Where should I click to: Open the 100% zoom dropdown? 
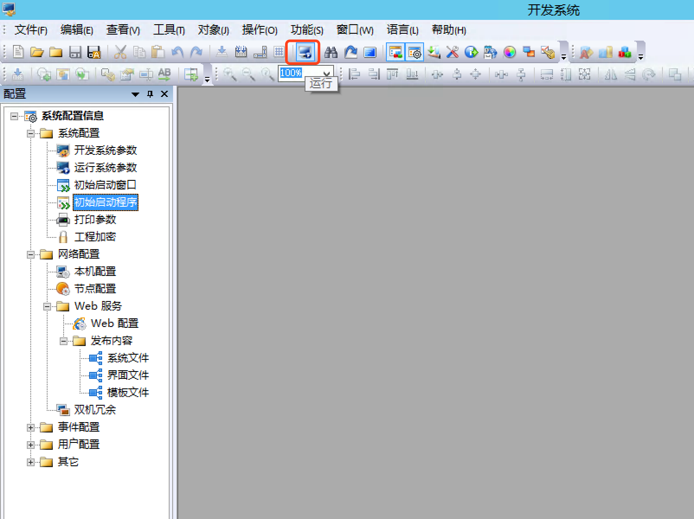tap(327, 74)
